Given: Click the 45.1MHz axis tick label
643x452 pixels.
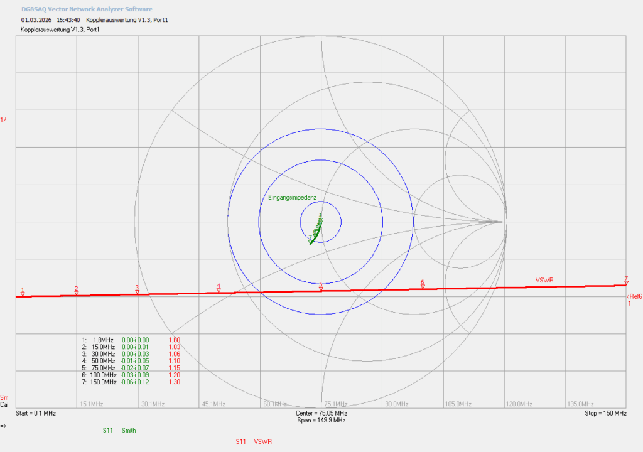Looking at the screenshot, I should (x=213, y=404).
